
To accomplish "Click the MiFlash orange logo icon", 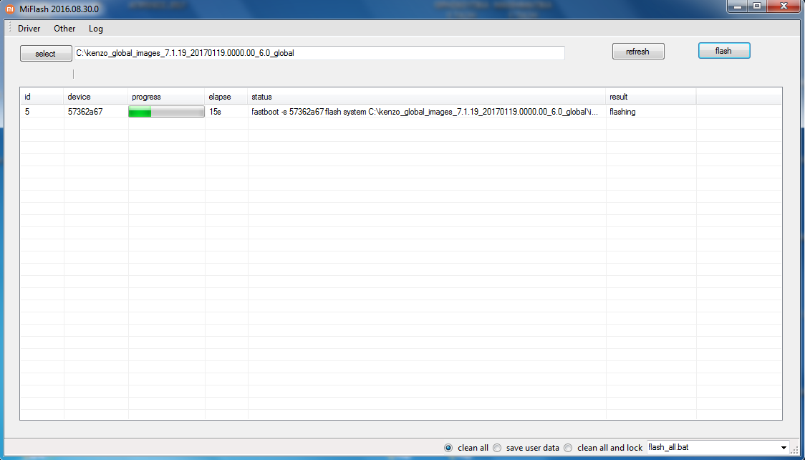I will pos(10,9).
